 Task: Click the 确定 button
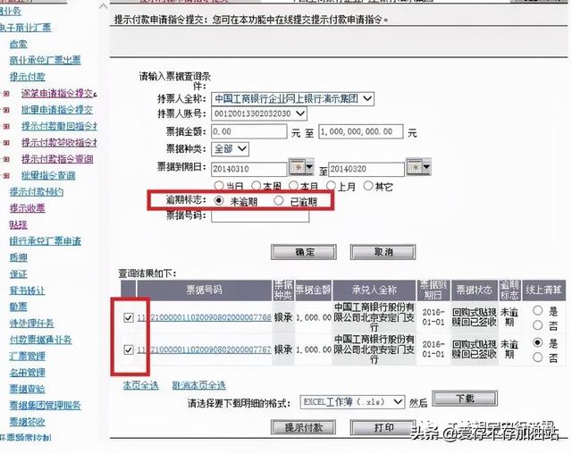click(304, 252)
